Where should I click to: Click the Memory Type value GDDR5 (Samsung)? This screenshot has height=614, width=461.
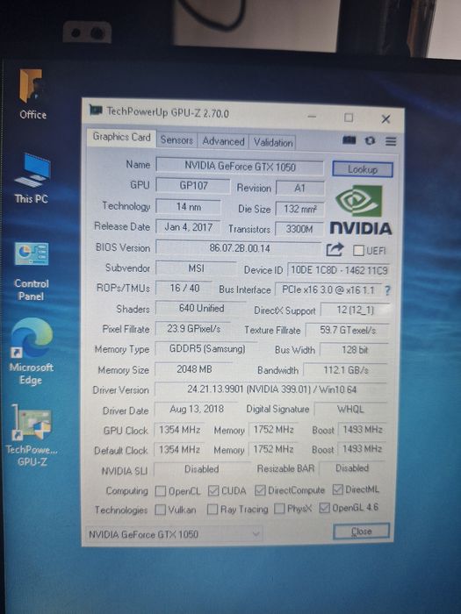coord(206,348)
